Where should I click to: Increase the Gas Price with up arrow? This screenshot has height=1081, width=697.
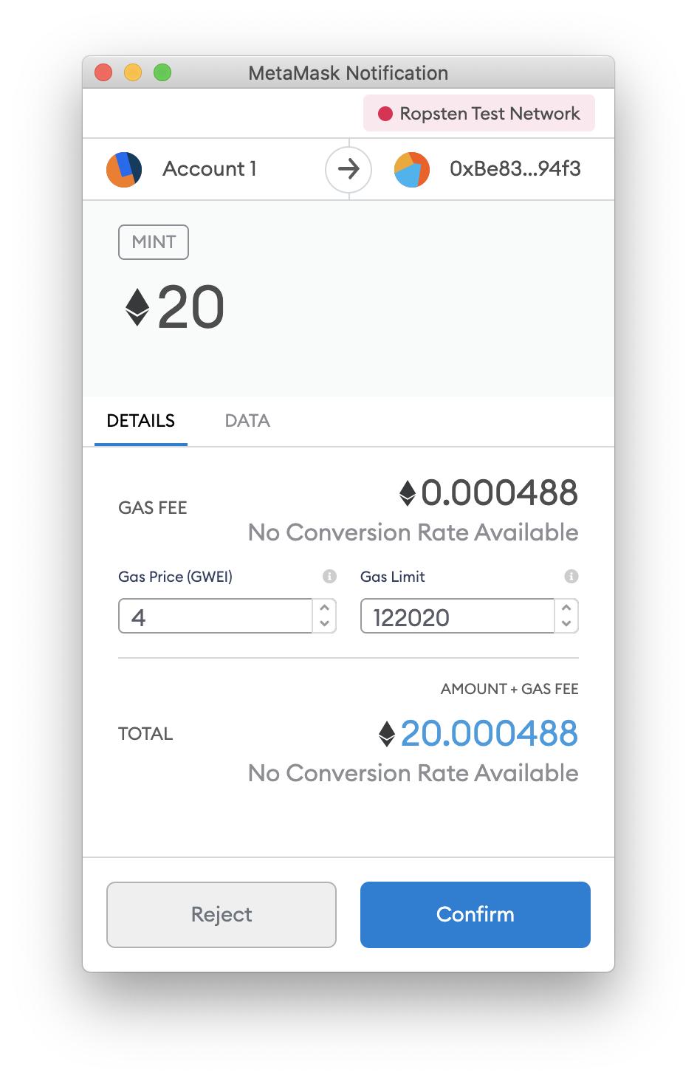coord(324,608)
